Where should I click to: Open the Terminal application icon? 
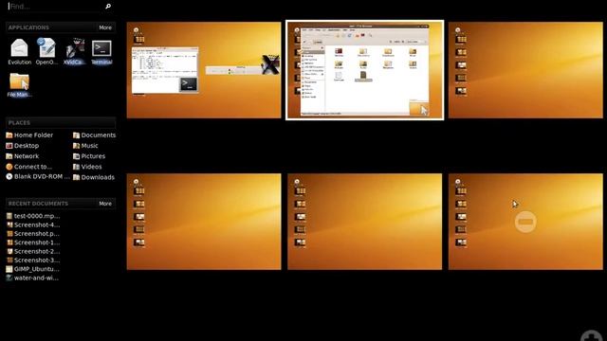(x=101, y=51)
